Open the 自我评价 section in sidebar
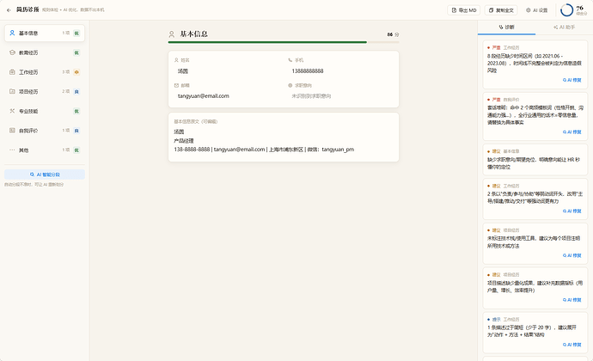Image resolution: width=593 pixels, height=361 pixels. [x=45, y=131]
